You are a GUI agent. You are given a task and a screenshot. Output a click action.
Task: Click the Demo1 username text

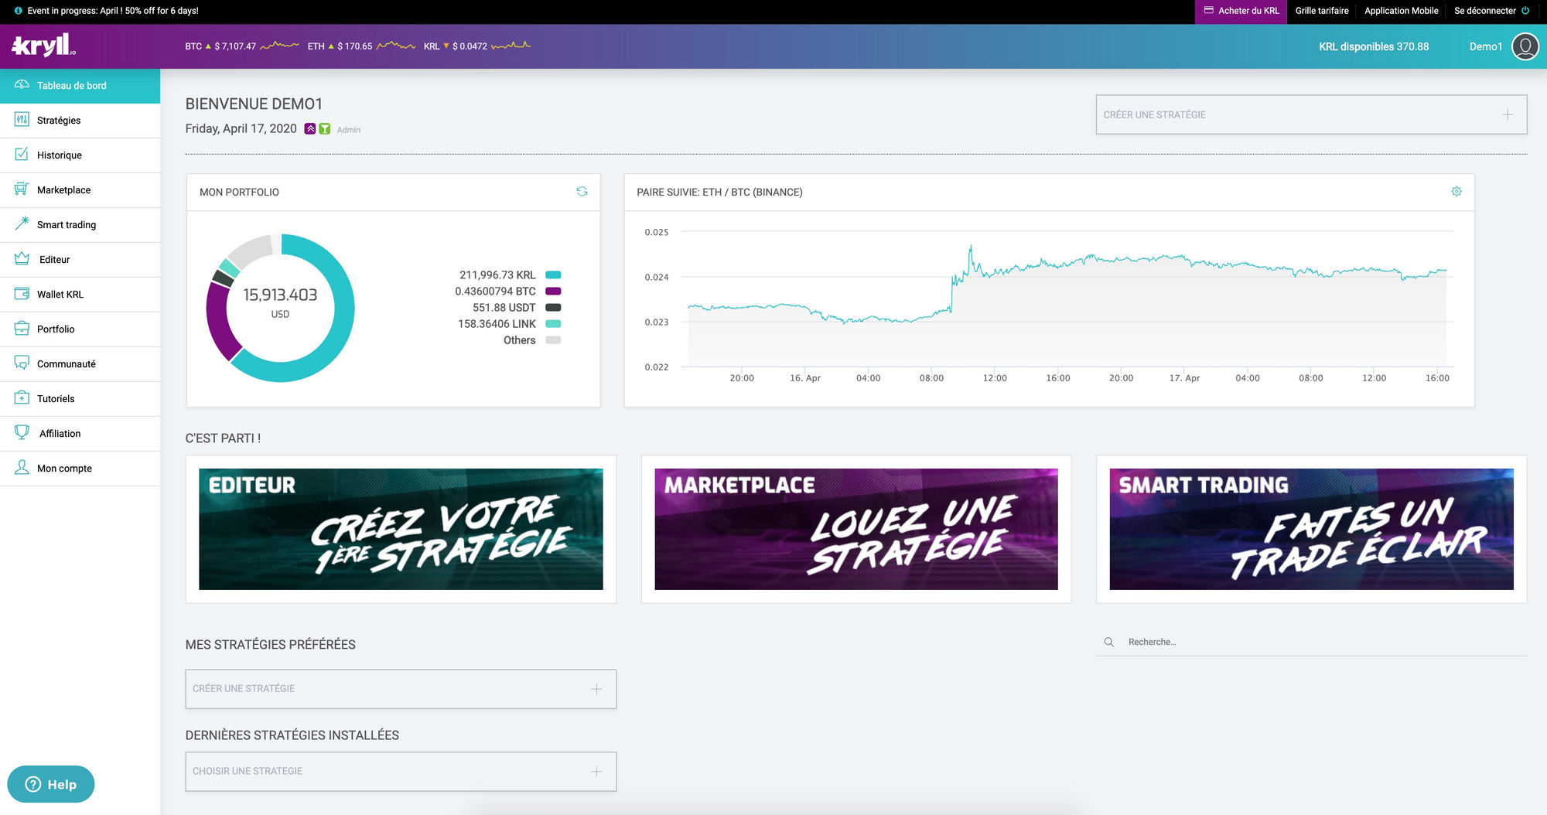tap(1485, 46)
